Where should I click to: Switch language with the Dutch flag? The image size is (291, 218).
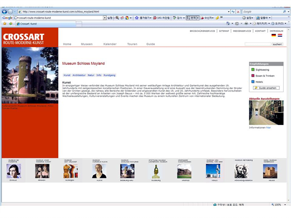(280, 35)
